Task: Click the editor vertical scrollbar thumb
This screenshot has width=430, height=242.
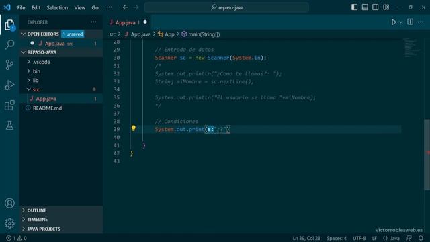Action: pyautogui.click(x=427, y=155)
